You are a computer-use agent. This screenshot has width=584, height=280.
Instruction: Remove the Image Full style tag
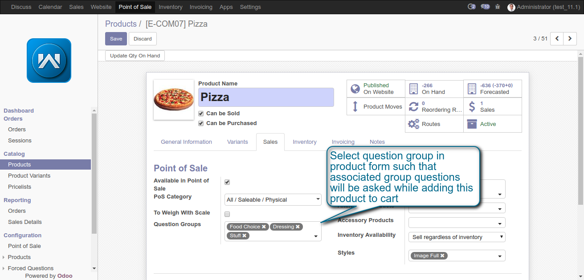click(442, 256)
